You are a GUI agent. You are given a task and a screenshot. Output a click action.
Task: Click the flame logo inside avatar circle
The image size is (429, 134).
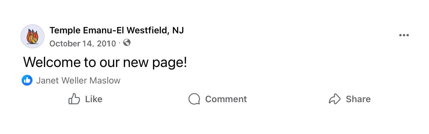(32, 37)
